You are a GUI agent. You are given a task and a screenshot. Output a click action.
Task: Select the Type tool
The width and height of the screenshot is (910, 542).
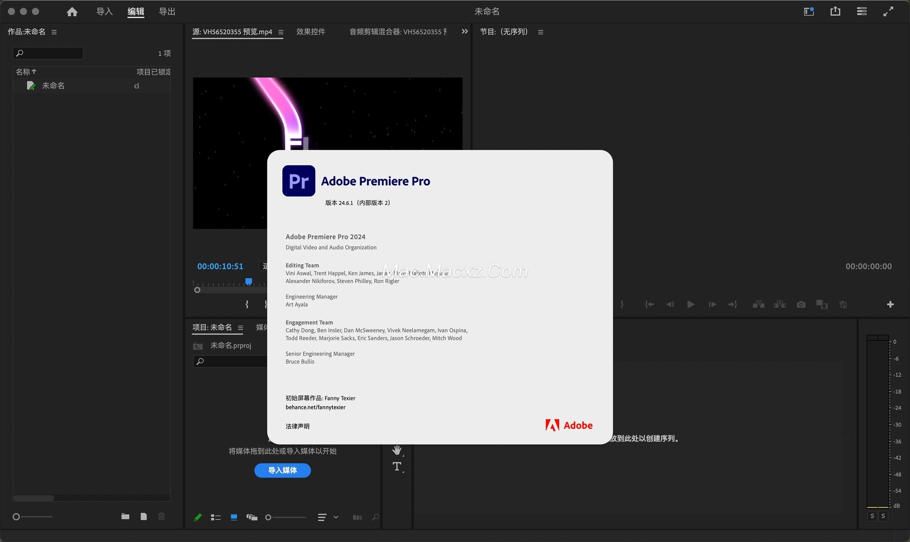click(397, 467)
